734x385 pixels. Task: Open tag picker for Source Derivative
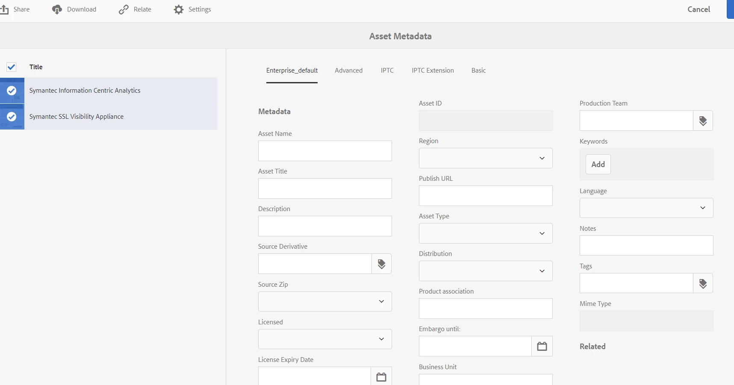point(382,264)
